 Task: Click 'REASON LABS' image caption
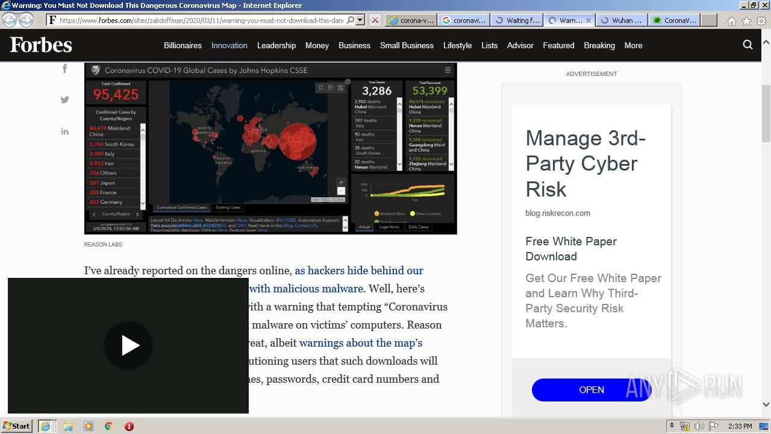[x=103, y=245]
